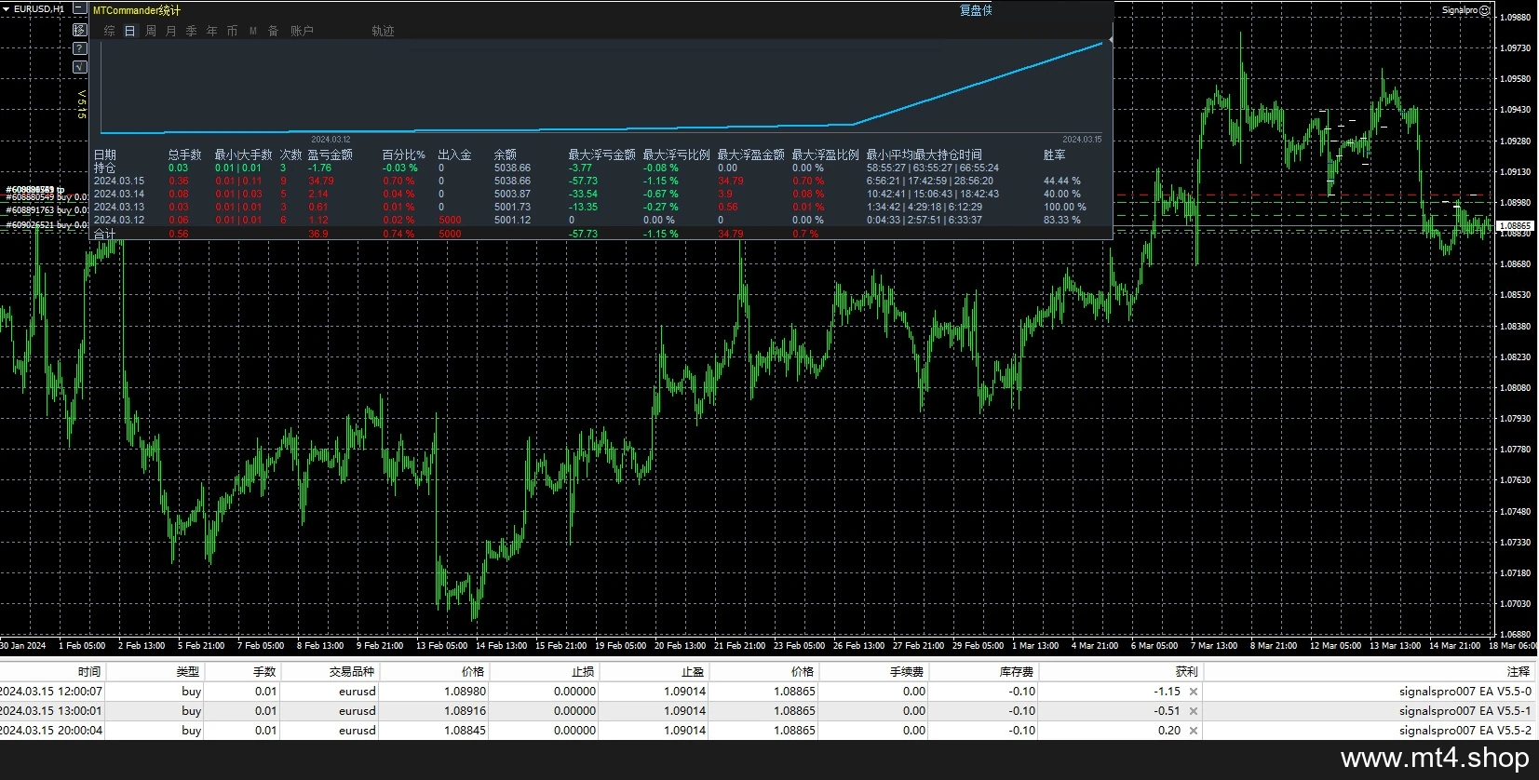Select the 日 daily statistics tab
This screenshot has width=1539, height=780.
pyautogui.click(x=129, y=31)
